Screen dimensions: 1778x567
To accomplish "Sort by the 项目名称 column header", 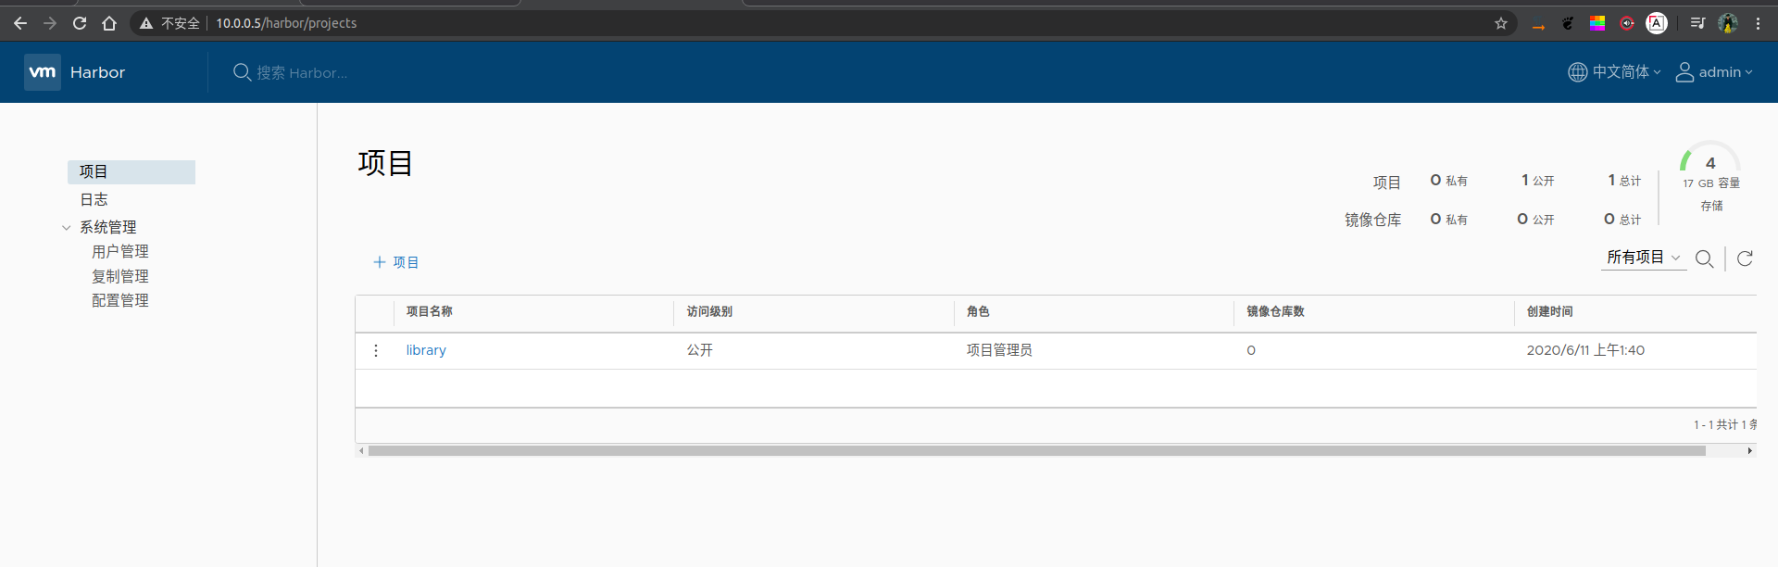I will pyautogui.click(x=429, y=312).
